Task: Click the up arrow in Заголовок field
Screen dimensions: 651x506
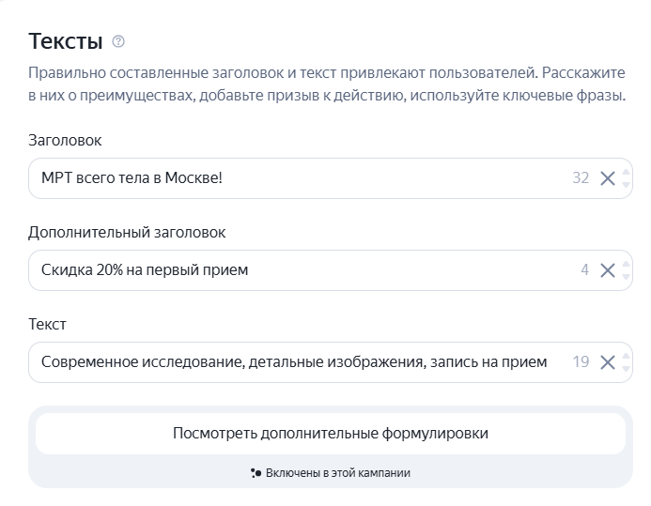Action: click(627, 172)
